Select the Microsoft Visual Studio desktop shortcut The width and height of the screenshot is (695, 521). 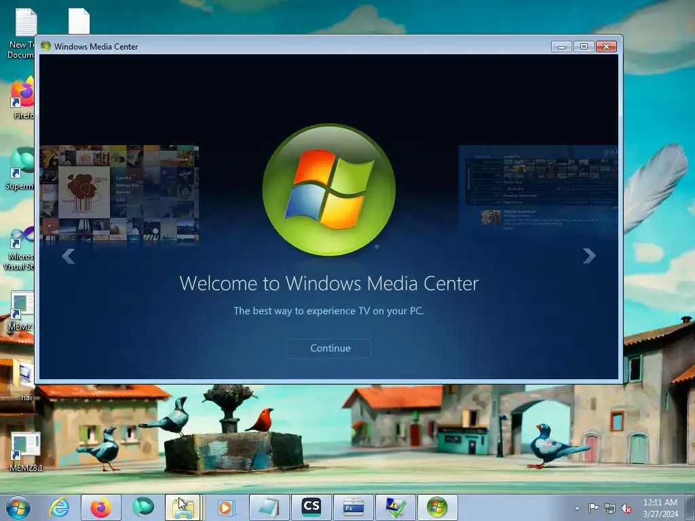click(x=18, y=249)
